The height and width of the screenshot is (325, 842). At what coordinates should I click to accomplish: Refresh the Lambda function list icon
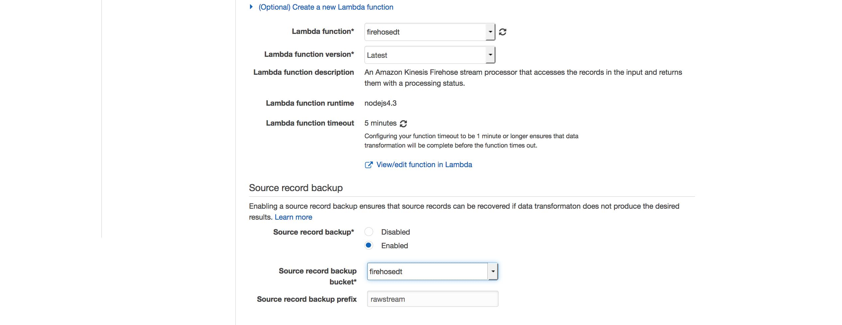[502, 32]
